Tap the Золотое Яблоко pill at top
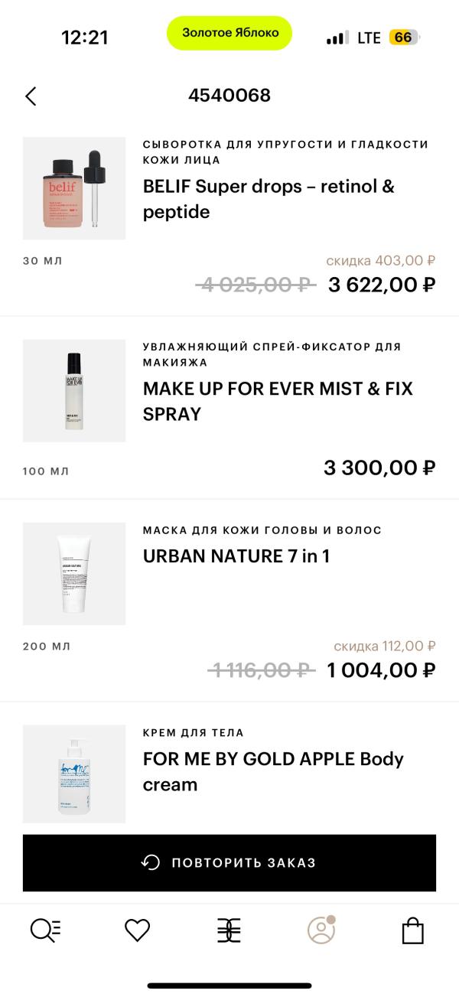This screenshot has height=997, width=459. [229, 33]
